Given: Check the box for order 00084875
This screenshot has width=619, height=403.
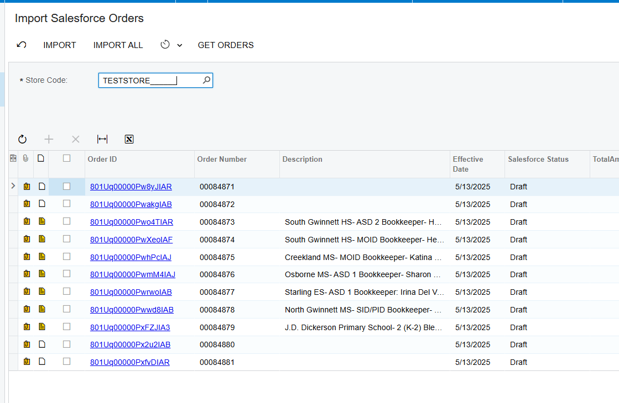Looking at the screenshot, I should pyautogui.click(x=67, y=257).
